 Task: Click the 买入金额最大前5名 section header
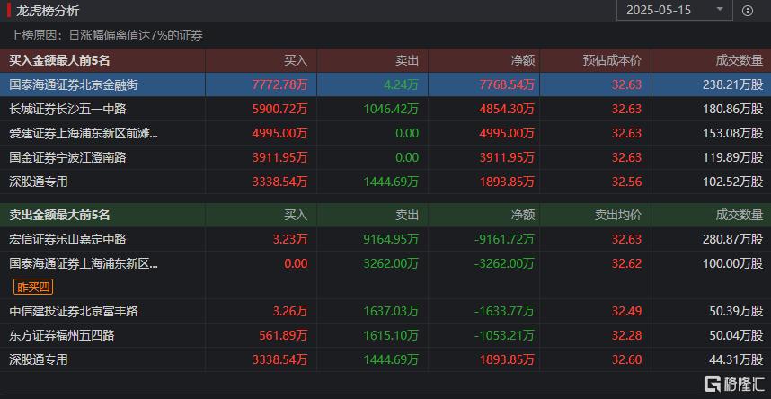[59, 60]
